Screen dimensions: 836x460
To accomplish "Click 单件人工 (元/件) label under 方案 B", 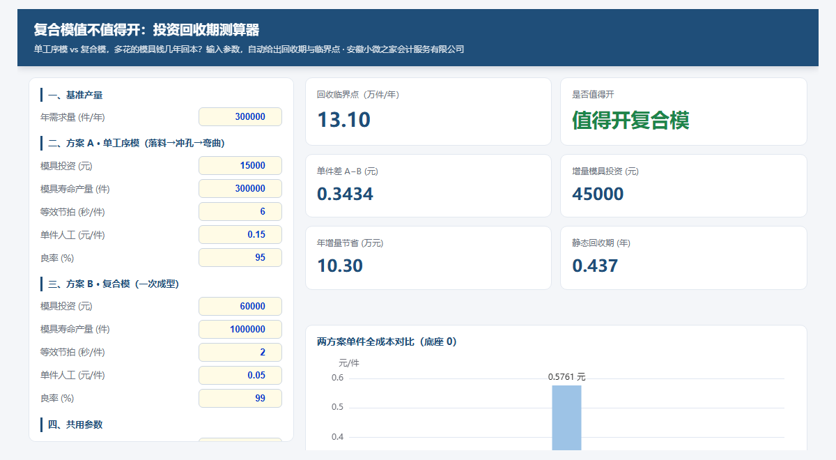I will [73, 376].
